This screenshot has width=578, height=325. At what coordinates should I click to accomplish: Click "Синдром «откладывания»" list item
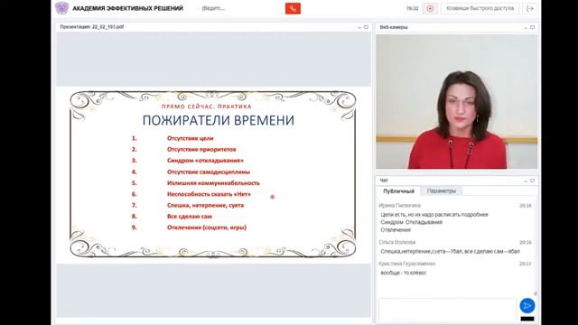pyautogui.click(x=205, y=161)
